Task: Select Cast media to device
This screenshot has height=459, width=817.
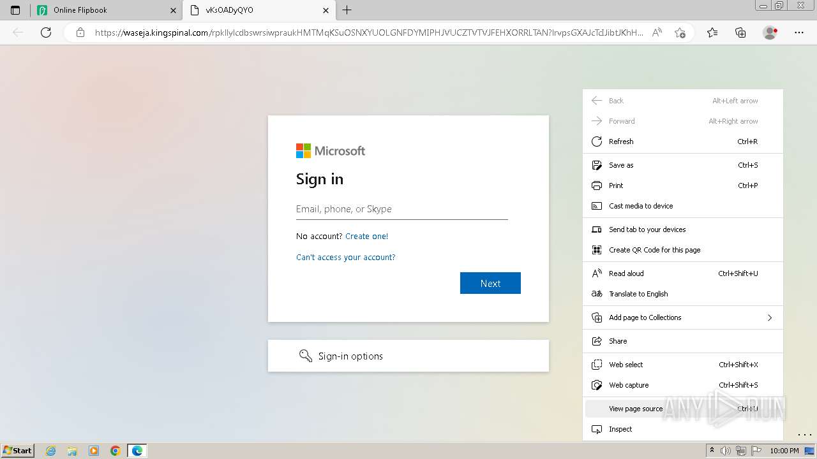Action: tap(683, 206)
